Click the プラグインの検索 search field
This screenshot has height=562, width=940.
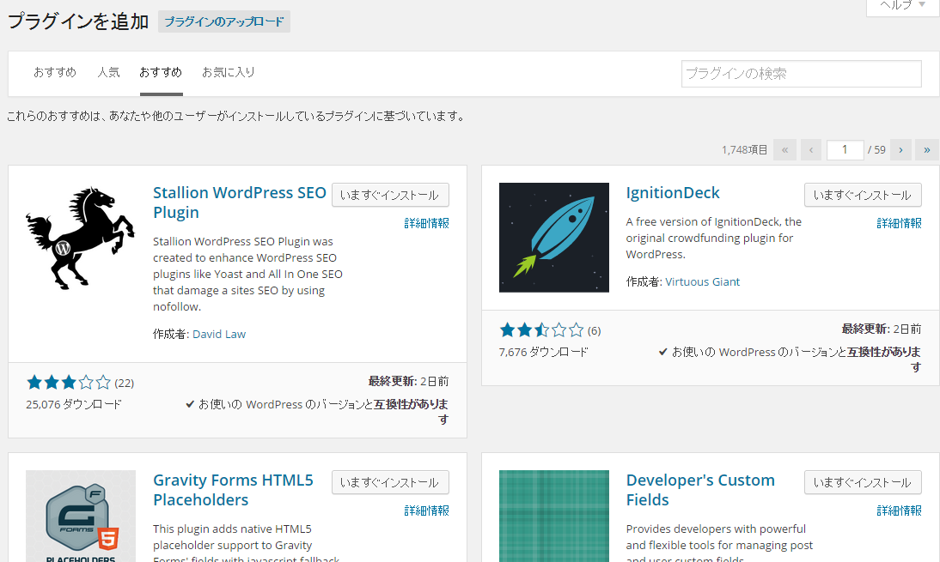point(801,74)
